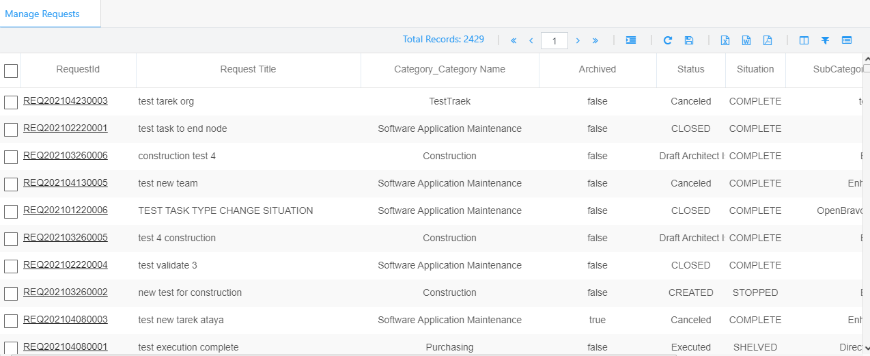870x356 pixels.
Task: Click the filter funnel icon
Action: 825,40
